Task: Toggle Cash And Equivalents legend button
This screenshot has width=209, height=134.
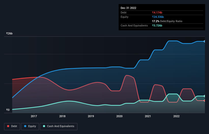Action: coord(59,126)
